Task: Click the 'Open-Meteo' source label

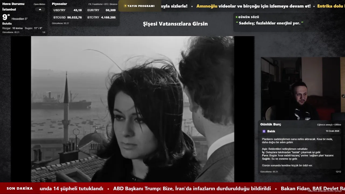Action: point(39,4)
